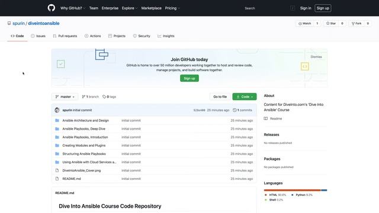The height and width of the screenshot is (213, 379).
Task: Switch to the Issues tab
Action: [38, 36]
